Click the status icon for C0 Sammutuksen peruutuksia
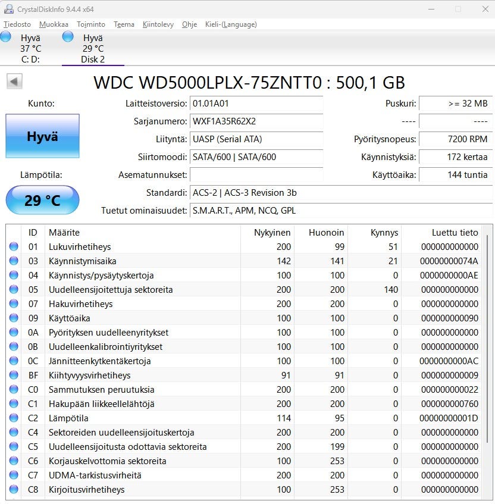Viewport: 495px width, 504px height. tap(14, 389)
